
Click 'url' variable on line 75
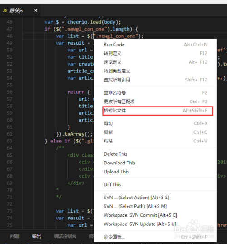pyautogui.click(x=83, y=225)
